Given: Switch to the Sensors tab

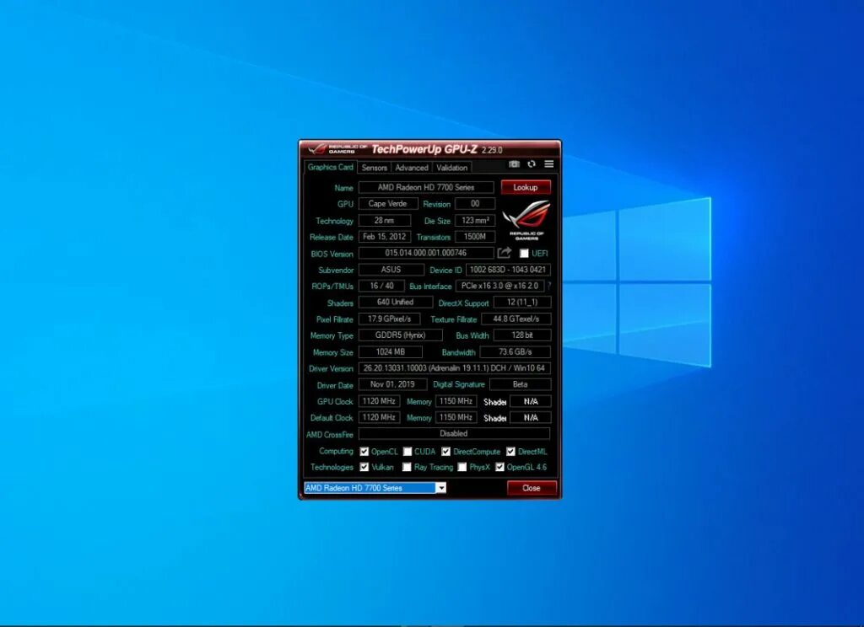Looking at the screenshot, I should click(374, 168).
